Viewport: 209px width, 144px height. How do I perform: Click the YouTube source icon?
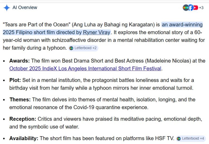(195, 8)
